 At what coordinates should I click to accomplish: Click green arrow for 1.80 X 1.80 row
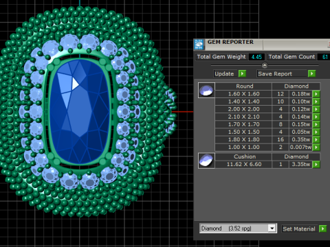316,139
